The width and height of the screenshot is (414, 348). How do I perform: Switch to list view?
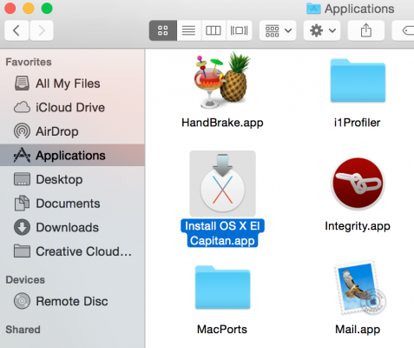tap(188, 30)
